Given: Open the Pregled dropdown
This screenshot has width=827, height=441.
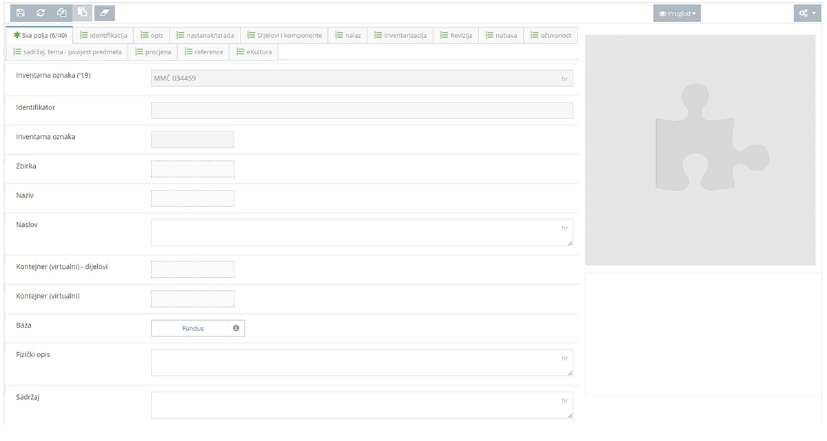Looking at the screenshot, I should point(677,13).
